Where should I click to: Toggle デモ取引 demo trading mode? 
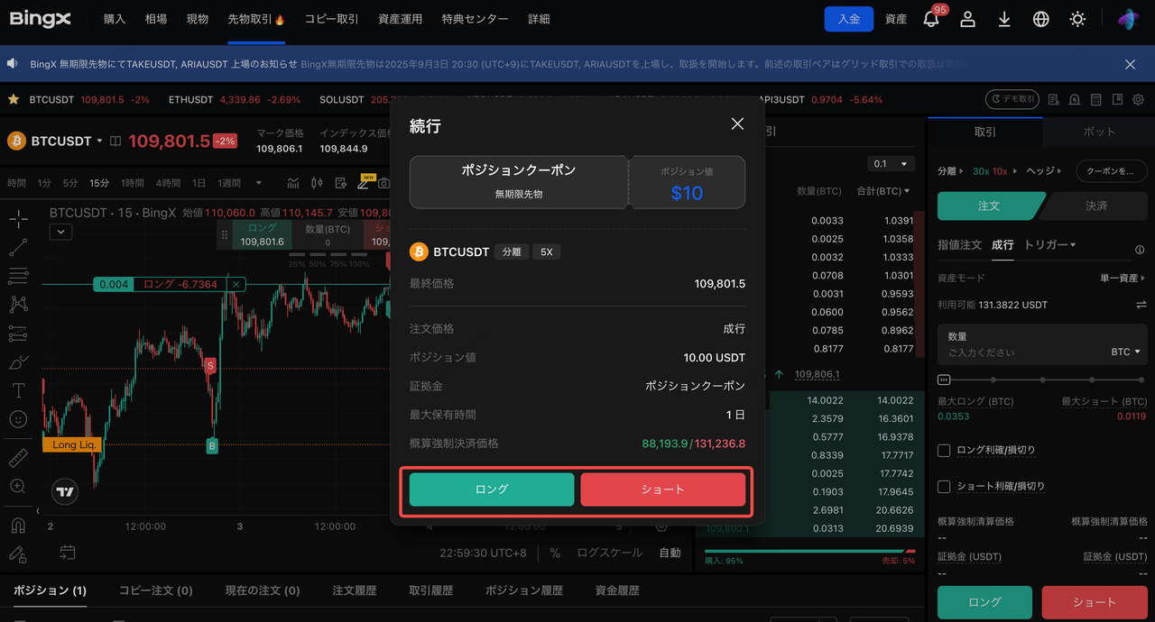pyautogui.click(x=1012, y=100)
